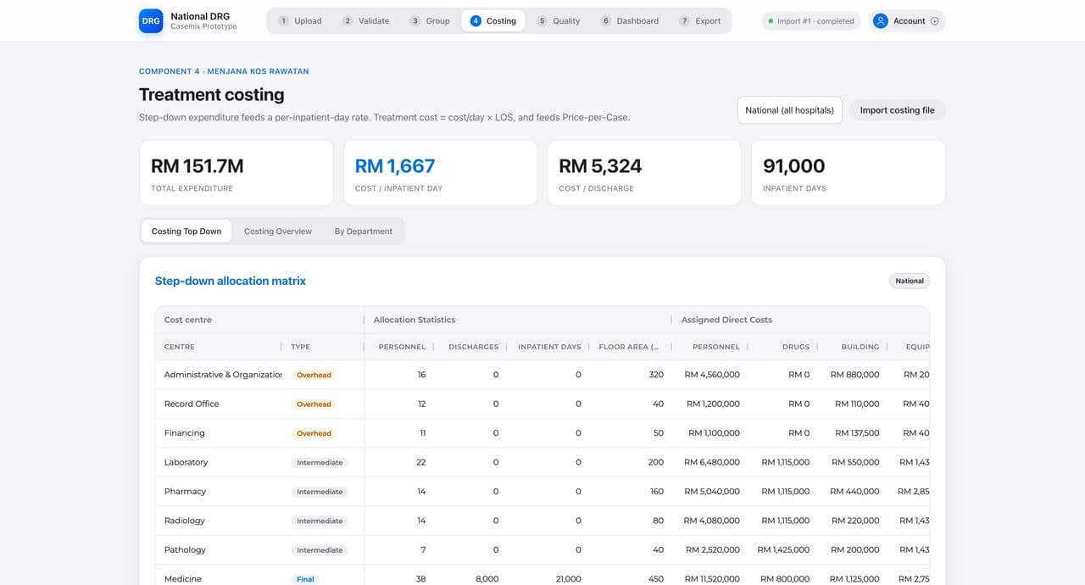
Task: Select the Financing row name
Action: pos(185,433)
